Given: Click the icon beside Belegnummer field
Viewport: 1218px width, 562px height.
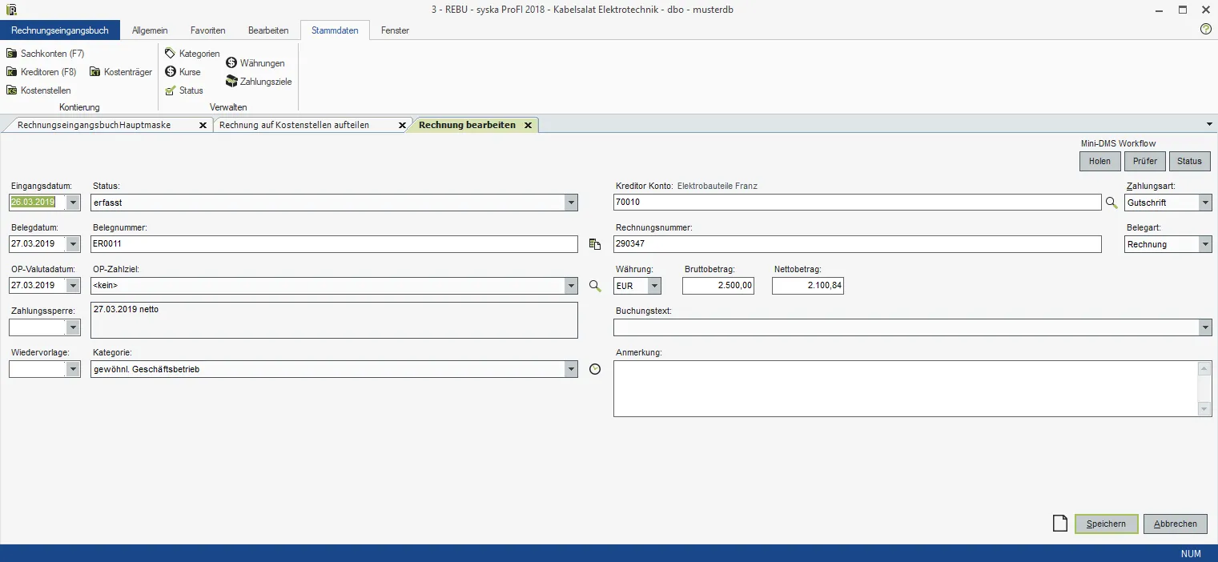Looking at the screenshot, I should 595,244.
